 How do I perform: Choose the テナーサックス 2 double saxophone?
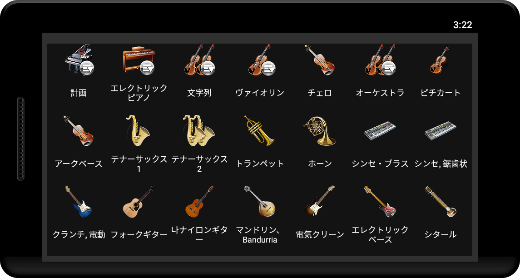pyautogui.click(x=199, y=131)
